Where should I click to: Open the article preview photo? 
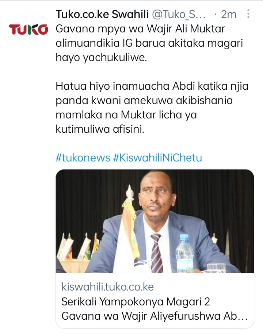pos(155,221)
